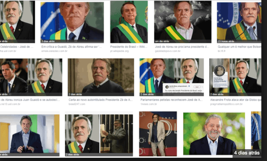267x161 pixels.
Task: Open thumbnail of man in beige suit standing
Action: 158,134
